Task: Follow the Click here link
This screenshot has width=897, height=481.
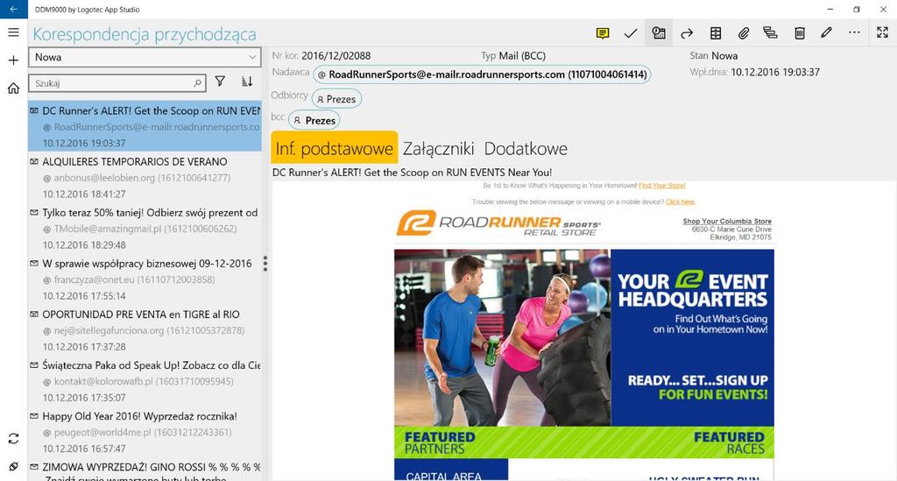Action: pos(680,202)
